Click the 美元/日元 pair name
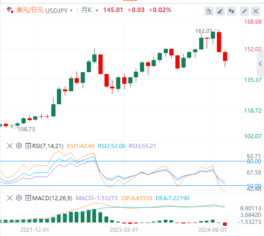 point(30,10)
